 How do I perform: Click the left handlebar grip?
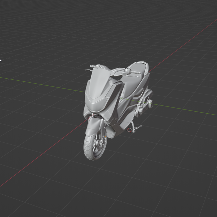[x=93, y=66]
